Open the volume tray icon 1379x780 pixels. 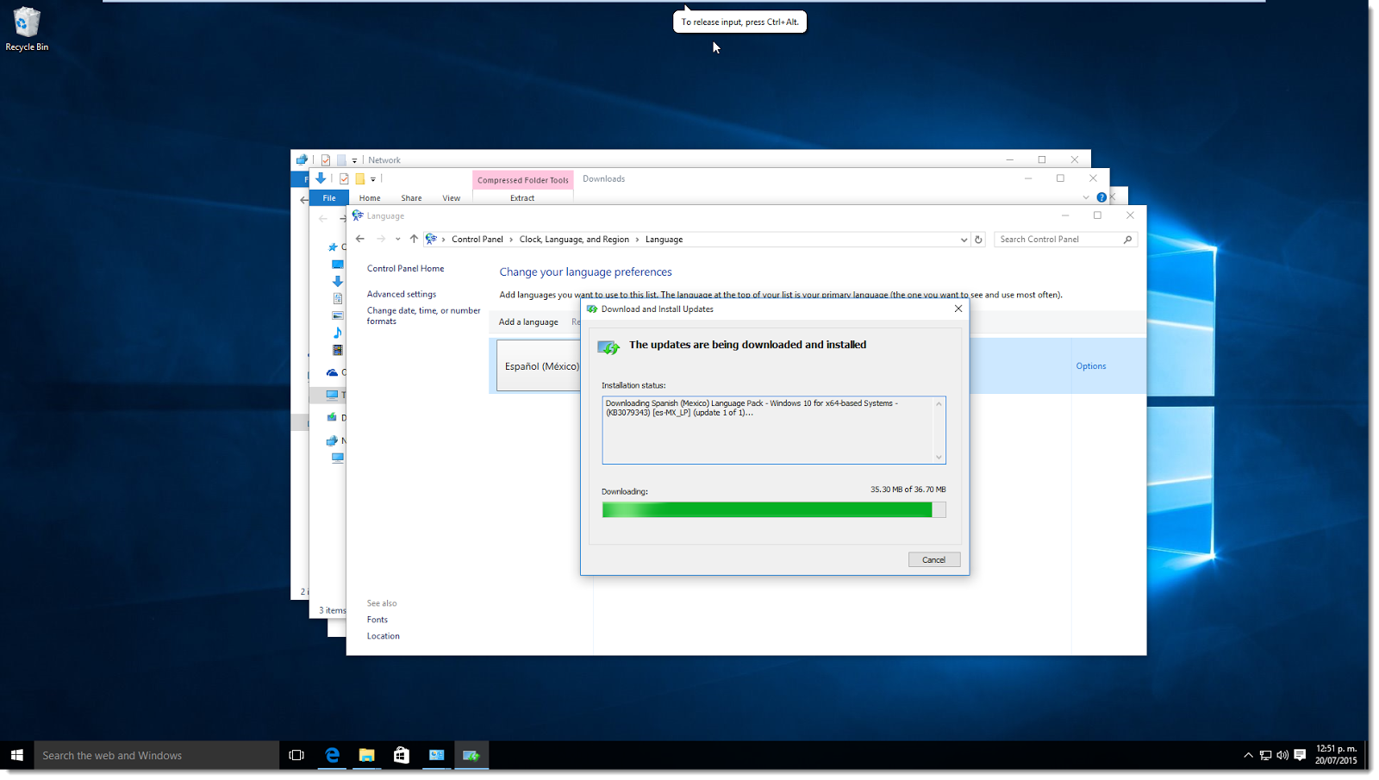1282,755
